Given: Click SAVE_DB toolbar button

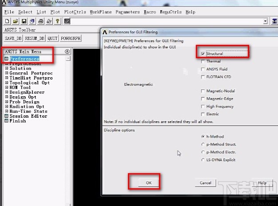Looking at the screenshot, I should click(x=13, y=38).
